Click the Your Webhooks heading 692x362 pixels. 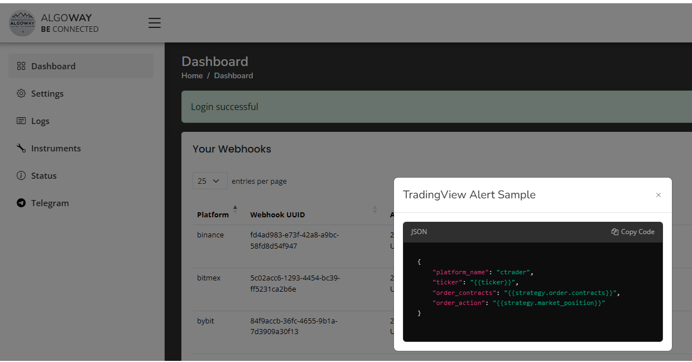click(x=232, y=149)
